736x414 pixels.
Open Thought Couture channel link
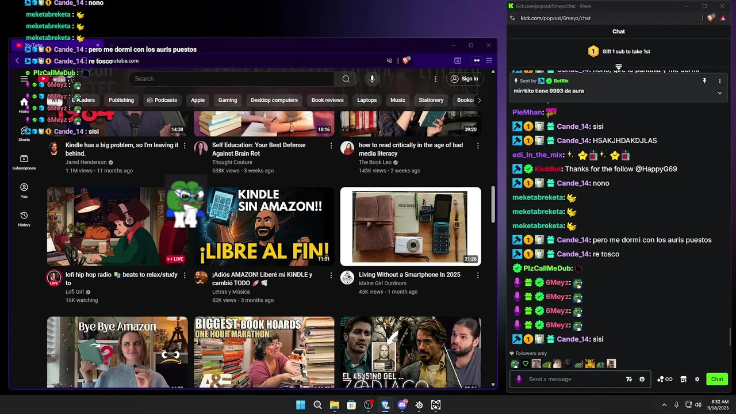pyautogui.click(x=232, y=163)
